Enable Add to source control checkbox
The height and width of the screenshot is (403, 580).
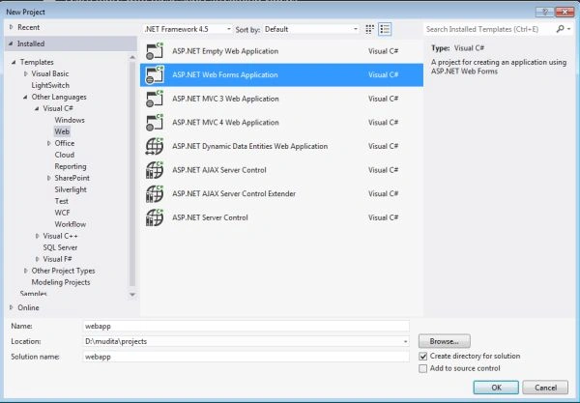(423, 368)
